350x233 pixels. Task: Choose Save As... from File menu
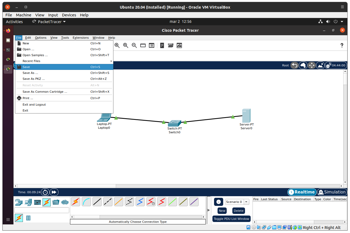pyautogui.click(x=30, y=73)
